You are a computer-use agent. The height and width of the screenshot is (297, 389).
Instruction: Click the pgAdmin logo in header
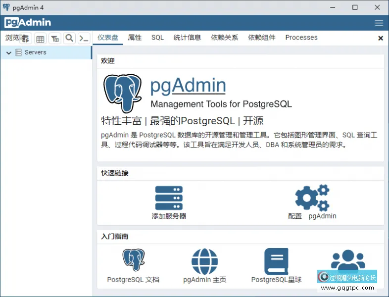(28, 23)
